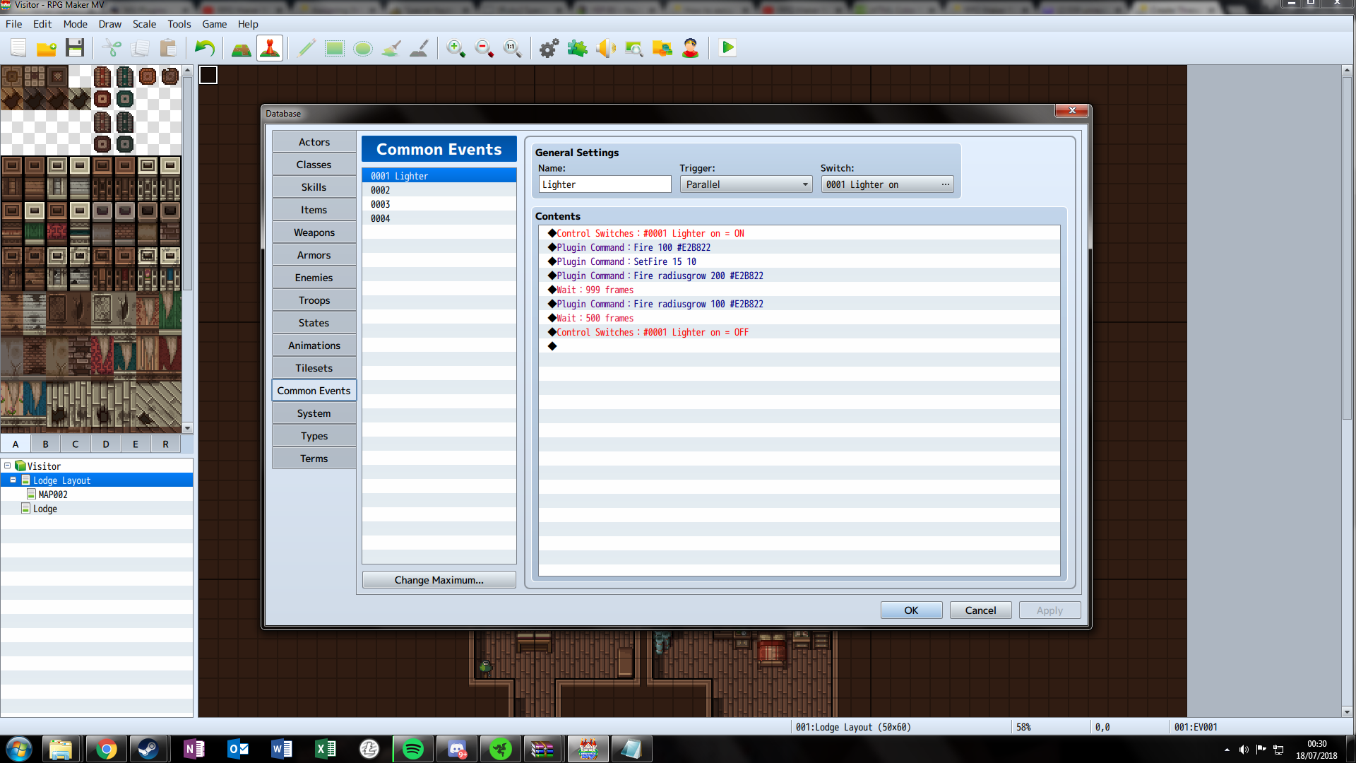This screenshot has width=1356, height=763.
Task: Select the Wait 999 frames command
Action: pos(799,290)
